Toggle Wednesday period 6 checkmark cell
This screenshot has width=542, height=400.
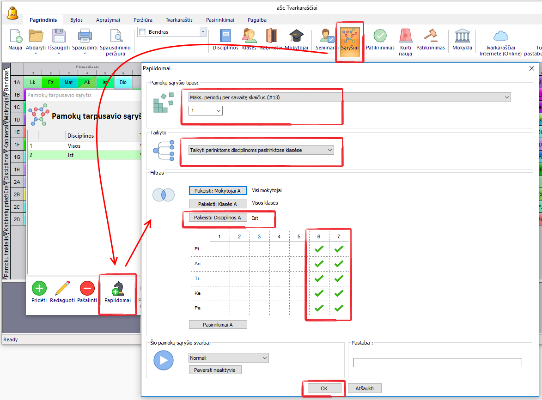point(318,279)
